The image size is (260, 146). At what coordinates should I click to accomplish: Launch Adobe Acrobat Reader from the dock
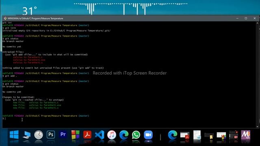coord(87,135)
